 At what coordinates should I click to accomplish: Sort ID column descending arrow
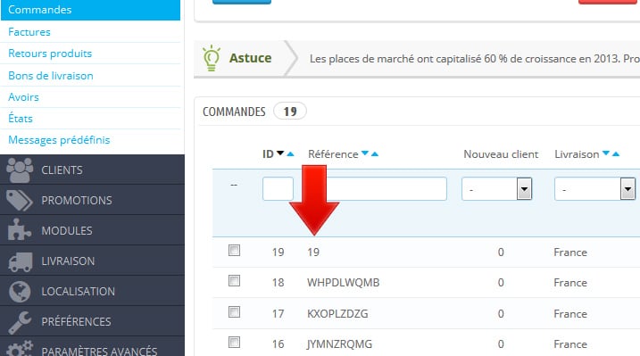pos(280,153)
